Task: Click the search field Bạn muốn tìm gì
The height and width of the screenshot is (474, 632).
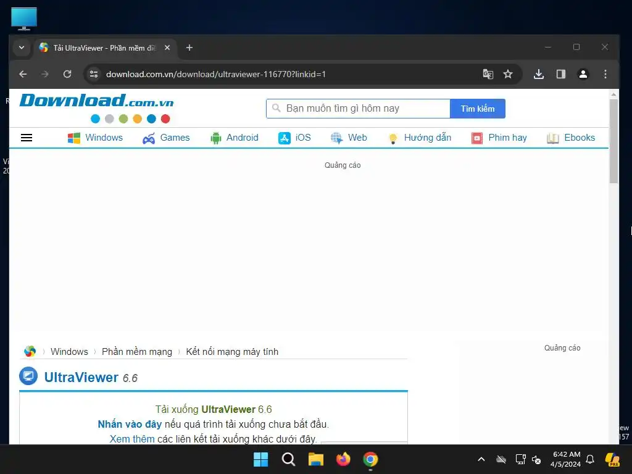Action: click(x=358, y=109)
